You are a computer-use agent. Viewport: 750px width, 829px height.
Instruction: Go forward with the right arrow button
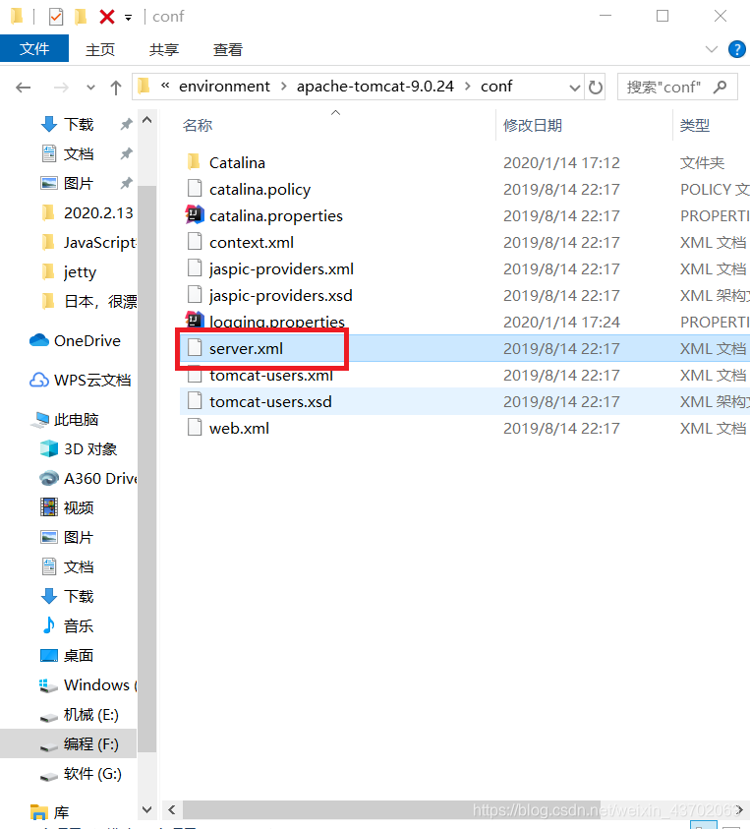click(61, 87)
